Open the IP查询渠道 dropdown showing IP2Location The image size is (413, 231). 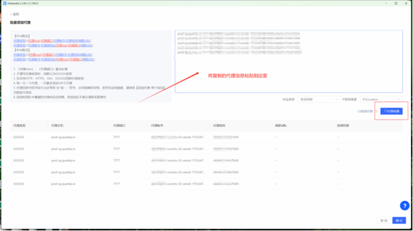(x=381, y=99)
